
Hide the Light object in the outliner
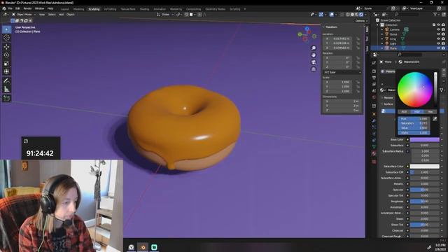(x=438, y=43)
